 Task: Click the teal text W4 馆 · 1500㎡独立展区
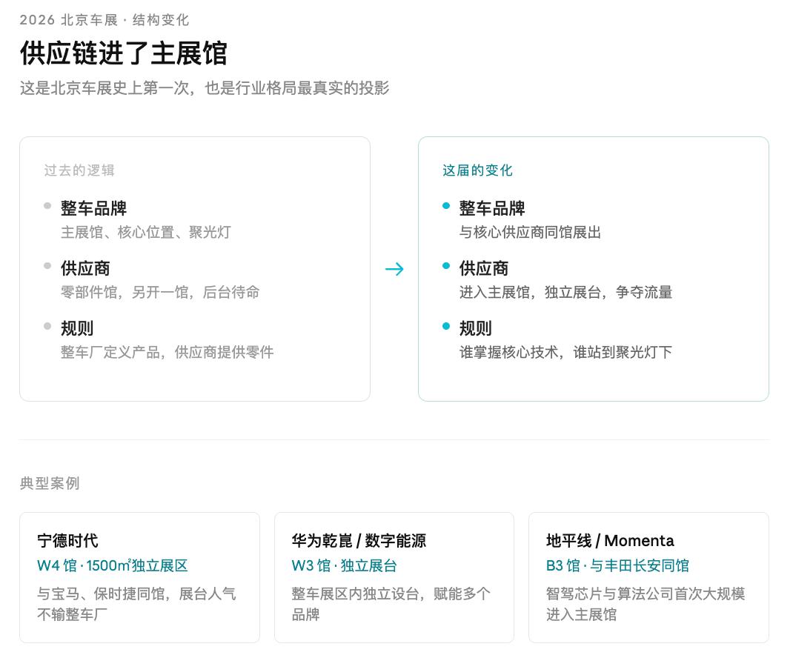coord(112,565)
